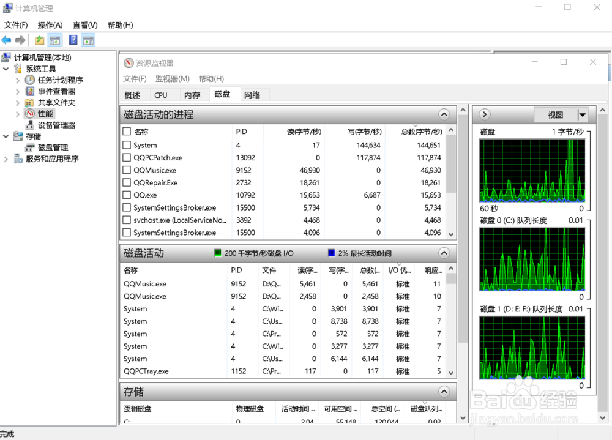
Task: Expand the 事件查看器 tree node
Action: pos(18,92)
